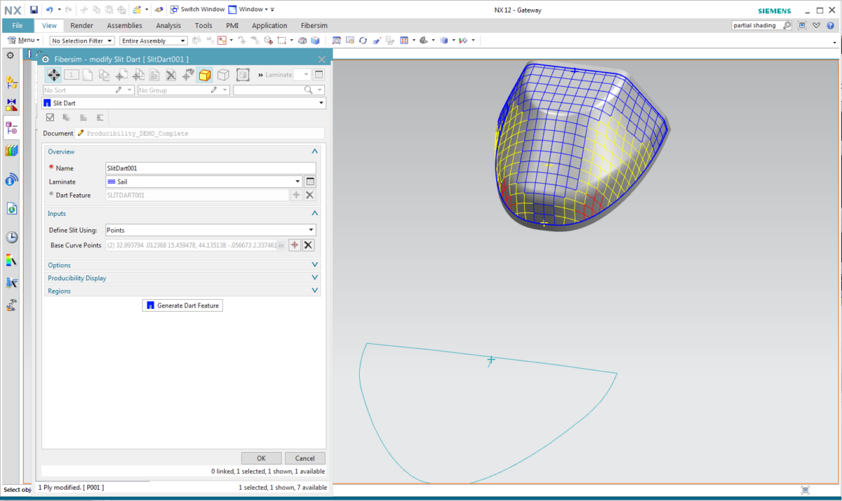The height and width of the screenshot is (501, 842).
Task: Open the Reuse Library books icon
Action: pos(11,150)
